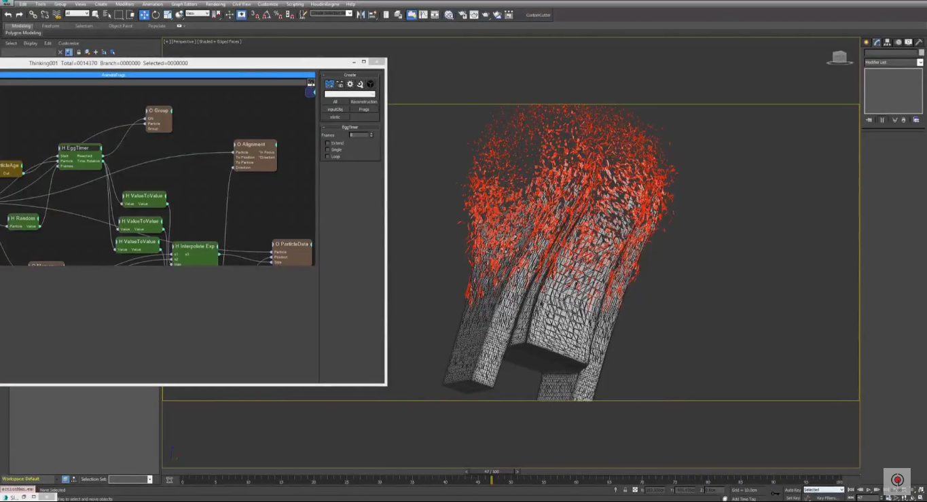Screen dimensions: 927x502
Task: Select the black cube icon in Create rollout
Action: point(370,84)
